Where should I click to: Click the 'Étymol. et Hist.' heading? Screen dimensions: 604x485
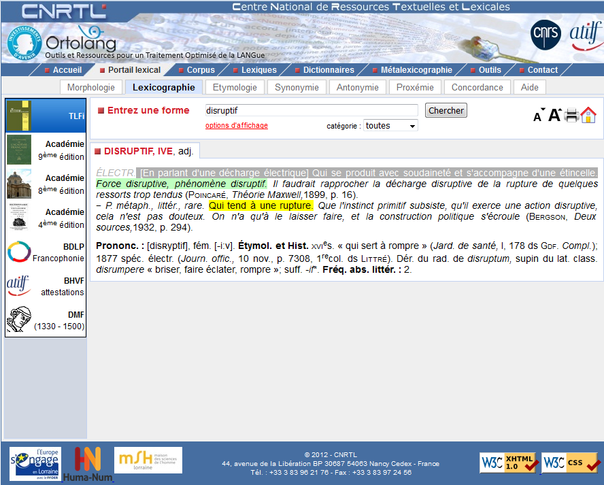point(273,246)
